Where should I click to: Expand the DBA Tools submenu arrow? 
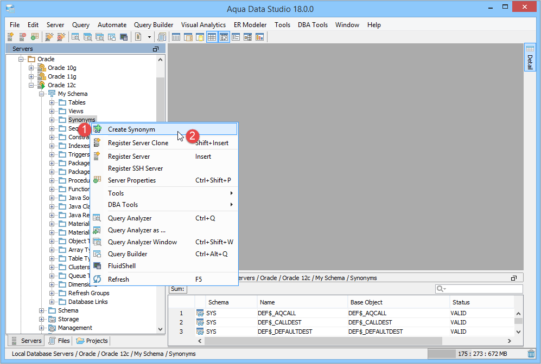click(232, 205)
